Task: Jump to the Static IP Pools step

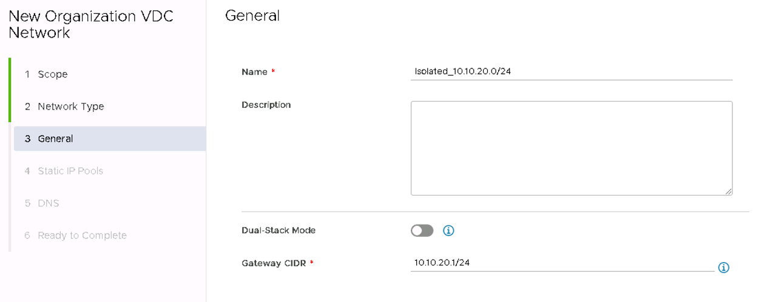Action: click(70, 171)
